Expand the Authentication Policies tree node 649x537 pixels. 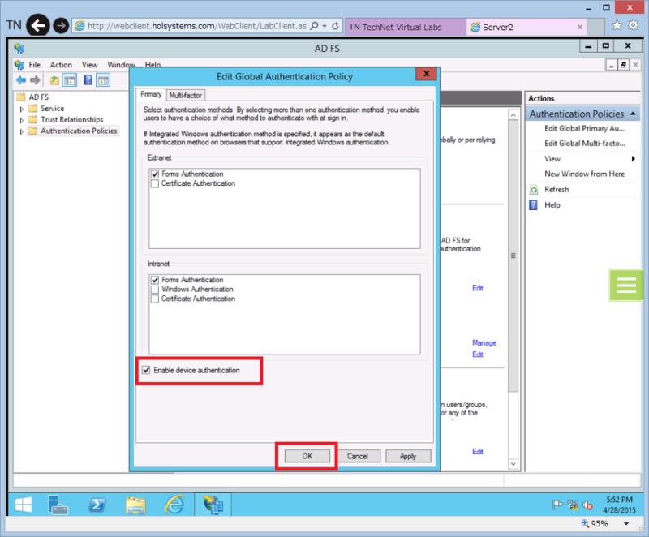click(x=22, y=131)
